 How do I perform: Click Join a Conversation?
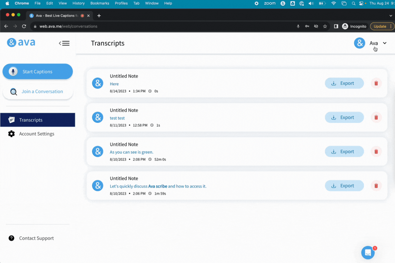coord(38,92)
